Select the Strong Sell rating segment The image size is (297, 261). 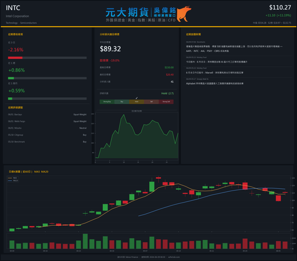click(166, 102)
